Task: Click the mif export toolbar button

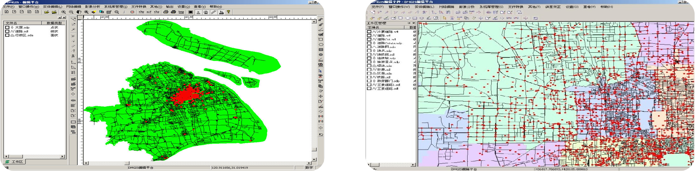Action: click(149, 12)
